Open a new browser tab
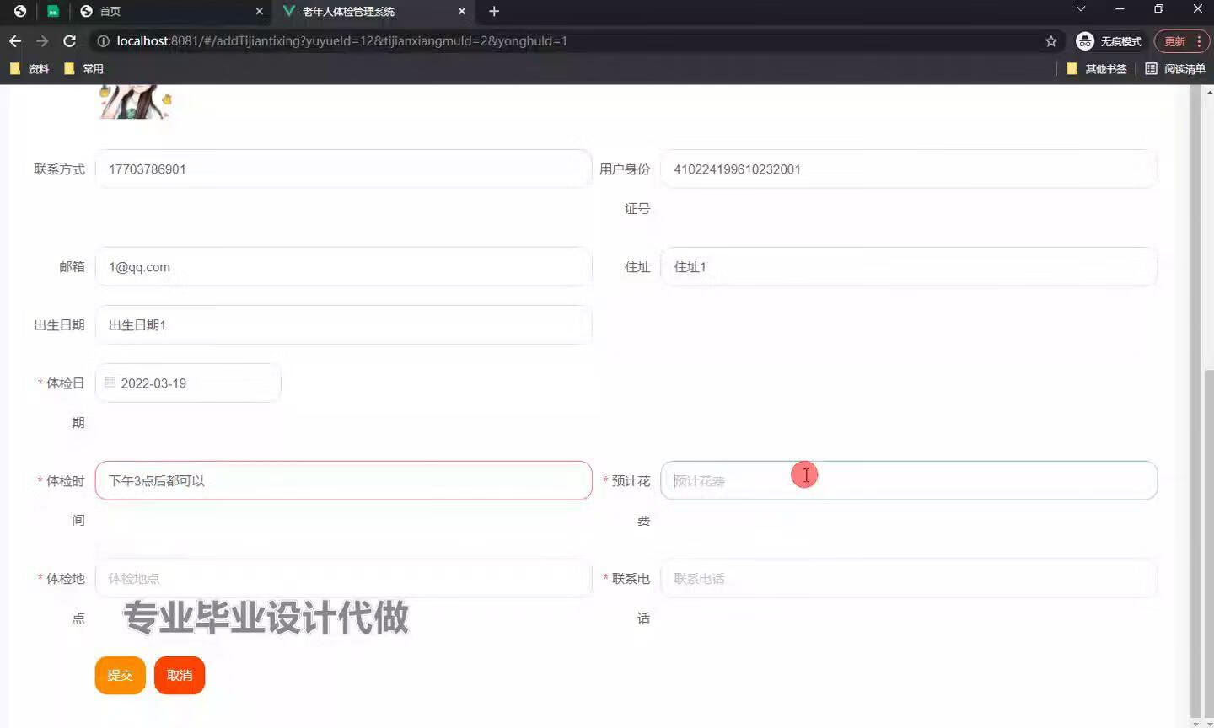 tap(494, 11)
